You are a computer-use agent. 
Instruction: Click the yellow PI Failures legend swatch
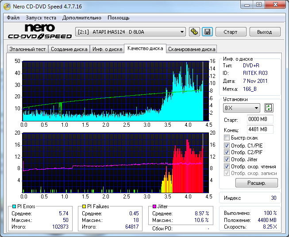(x=84, y=206)
